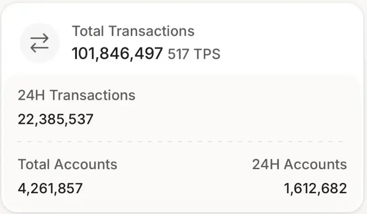Open the 24H Transactions label

pos(77,95)
